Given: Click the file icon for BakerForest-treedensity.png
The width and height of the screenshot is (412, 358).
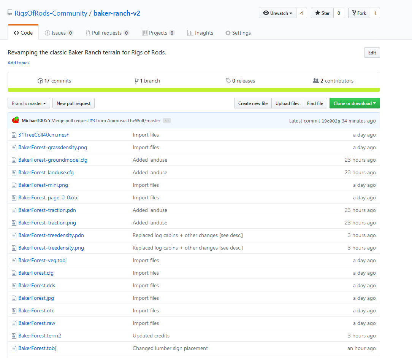Looking at the screenshot, I should [x=14, y=248].
